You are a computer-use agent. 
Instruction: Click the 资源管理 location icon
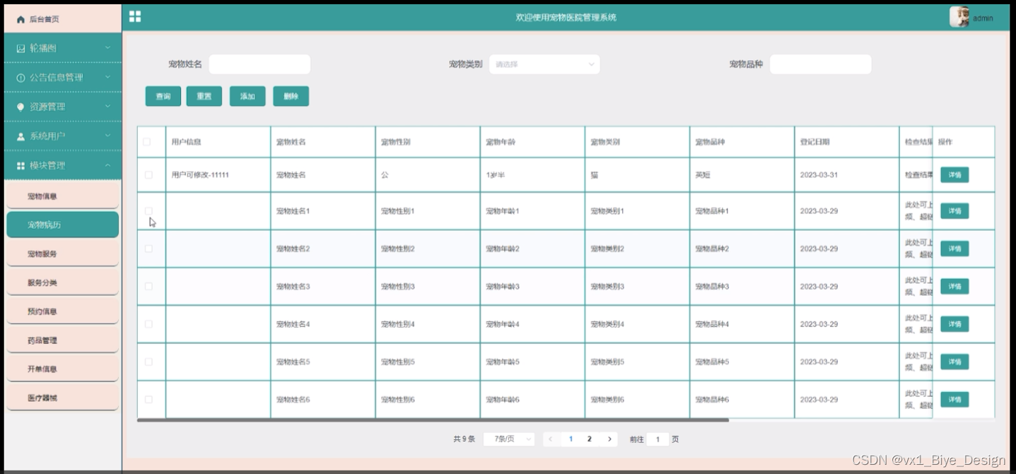[21, 107]
